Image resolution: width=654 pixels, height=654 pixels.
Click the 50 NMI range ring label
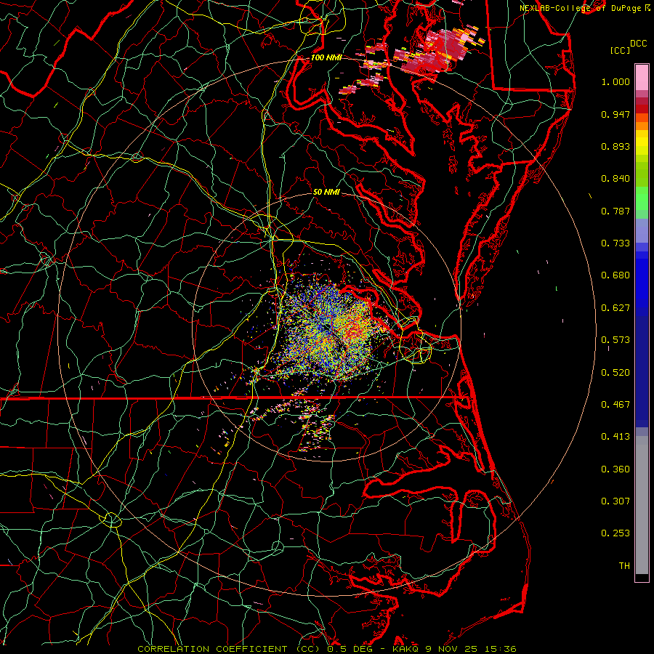[326, 192]
